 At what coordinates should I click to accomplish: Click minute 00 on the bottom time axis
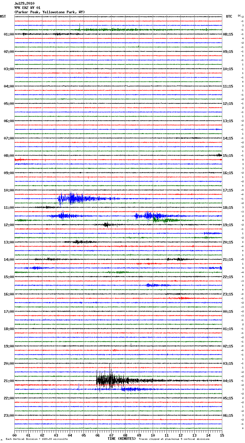click(x=14, y=435)
